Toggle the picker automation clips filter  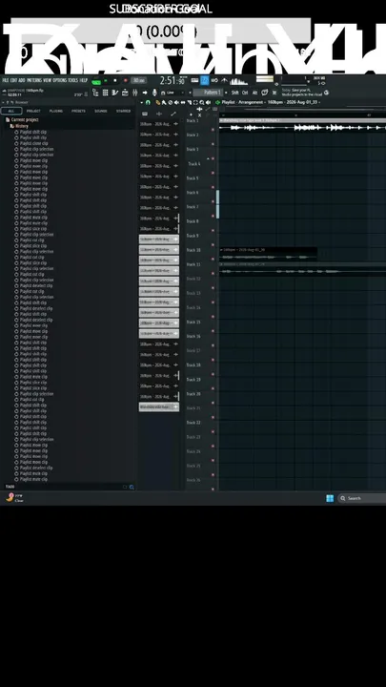coord(173,114)
